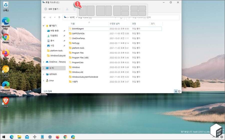Select the ProgramData folder

pyautogui.click(x=78, y=62)
